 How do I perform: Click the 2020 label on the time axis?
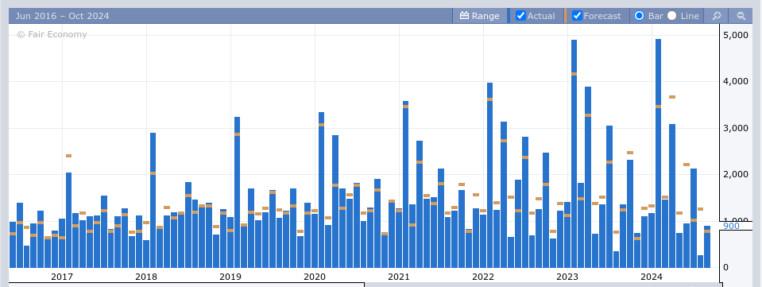(x=315, y=277)
